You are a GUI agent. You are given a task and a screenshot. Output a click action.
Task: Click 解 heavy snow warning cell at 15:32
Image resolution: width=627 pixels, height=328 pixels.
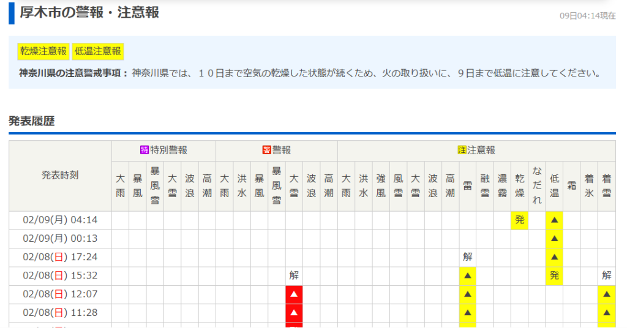coord(294,276)
